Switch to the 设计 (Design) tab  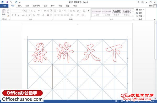pos(27,6)
